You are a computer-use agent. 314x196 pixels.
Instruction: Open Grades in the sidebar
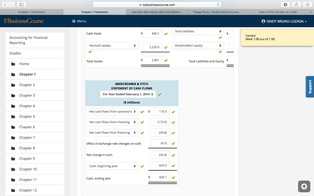click(35, 53)
